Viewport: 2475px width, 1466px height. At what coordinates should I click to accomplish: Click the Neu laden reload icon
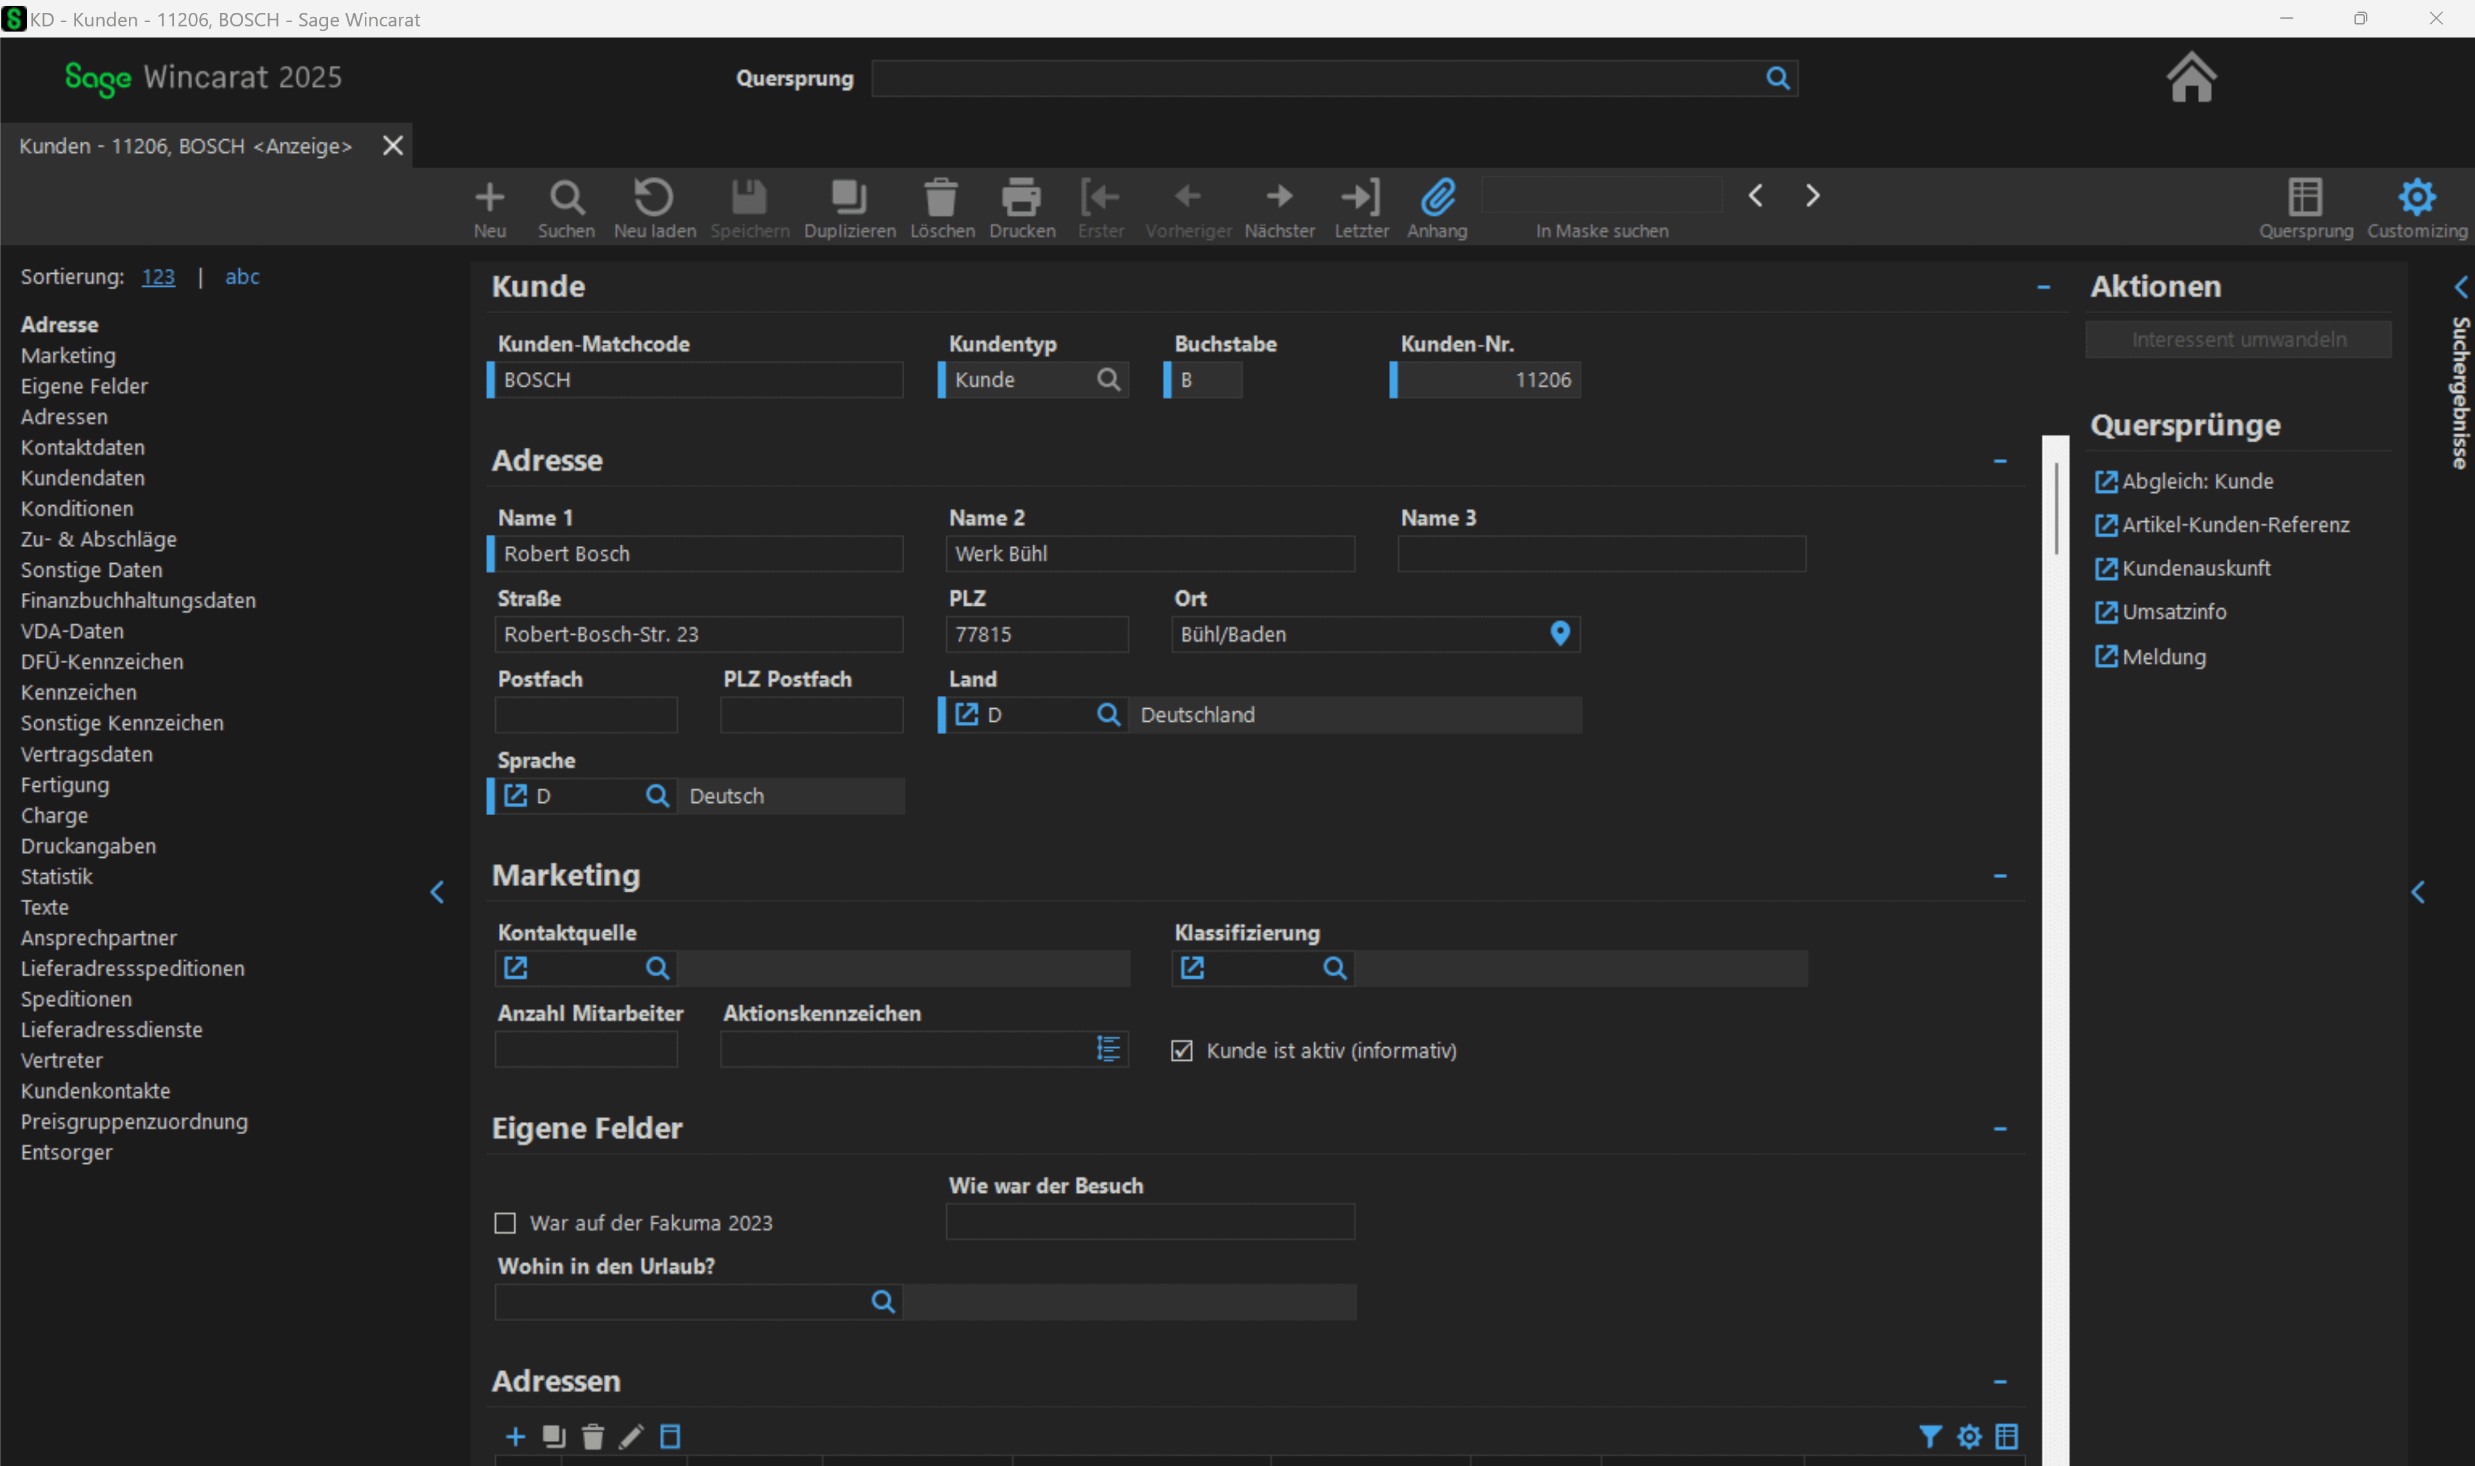(x=653, y=198)
